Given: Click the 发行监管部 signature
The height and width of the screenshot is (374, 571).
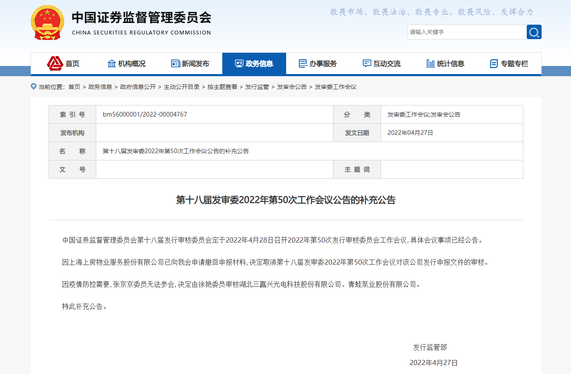Looking at the screenshot, I should pyautogui.click(x=430, y=347).
